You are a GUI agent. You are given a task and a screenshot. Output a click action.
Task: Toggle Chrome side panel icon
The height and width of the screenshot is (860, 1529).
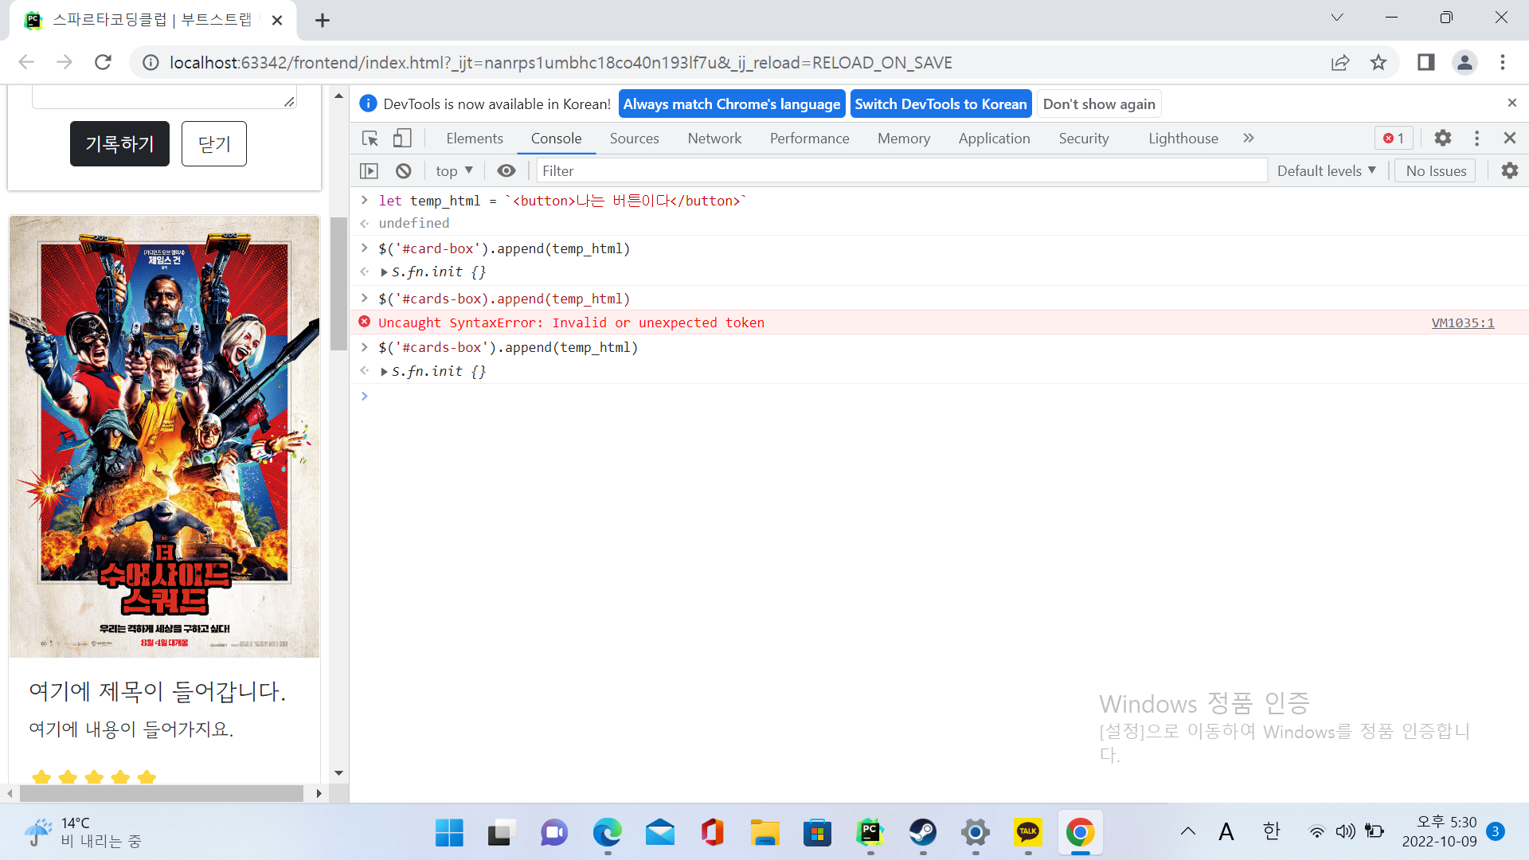point(1426,63)
